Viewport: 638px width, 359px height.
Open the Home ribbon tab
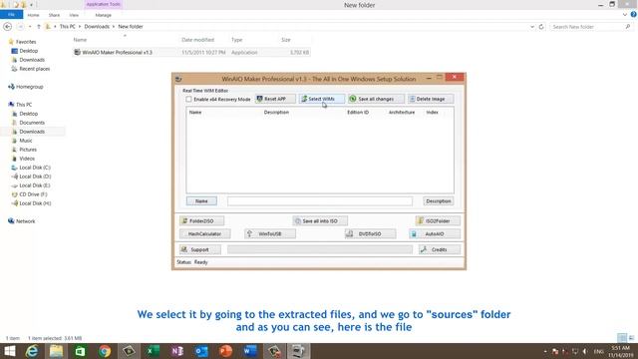(x=33, y=15)
